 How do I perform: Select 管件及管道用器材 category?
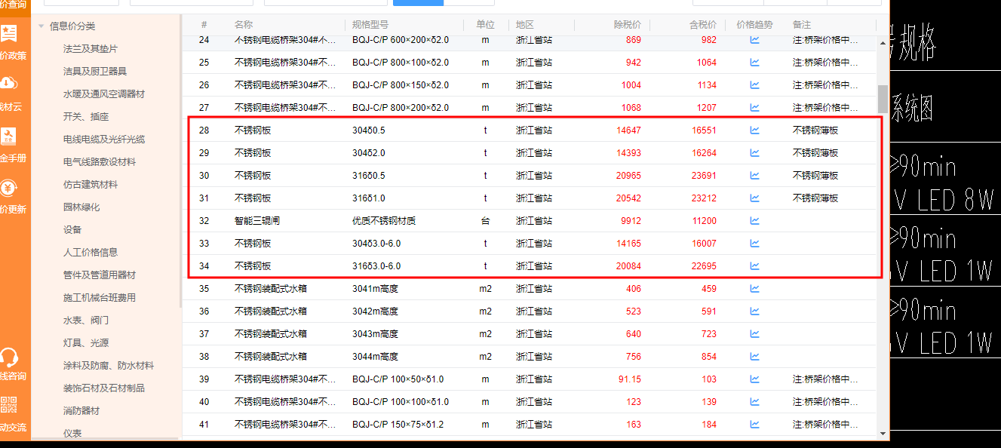click(100, 275)
